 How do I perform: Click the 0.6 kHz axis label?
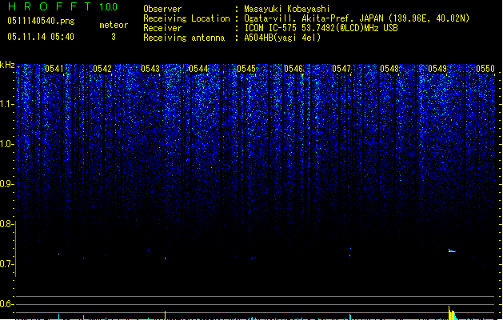6,304
